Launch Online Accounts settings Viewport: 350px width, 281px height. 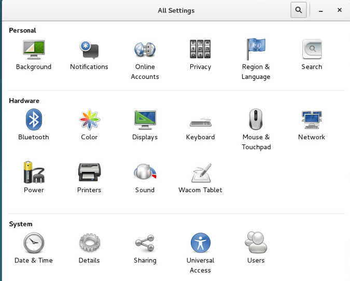click(x=145, y=50)
